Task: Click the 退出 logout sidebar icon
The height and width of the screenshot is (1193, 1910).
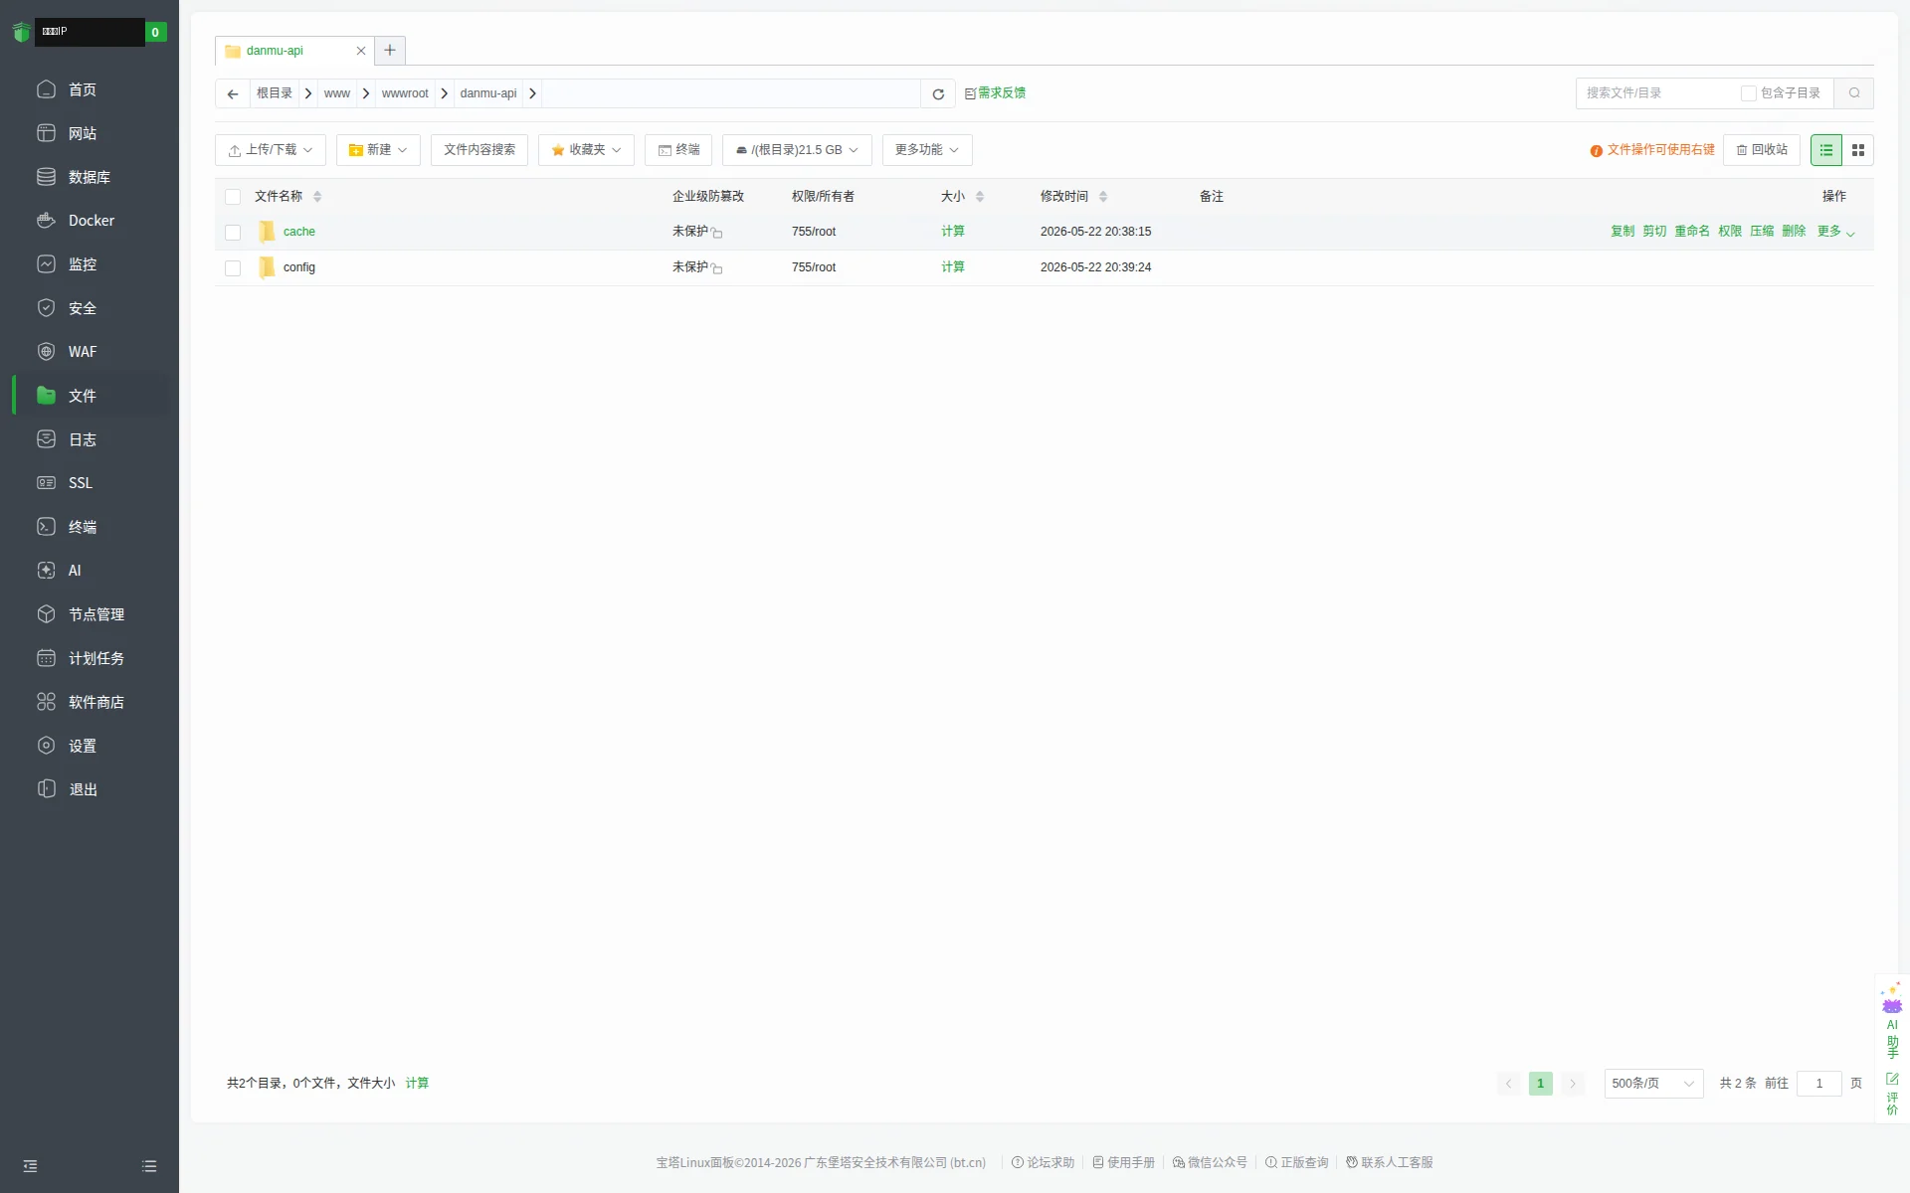Action: [x=46, y=789]
